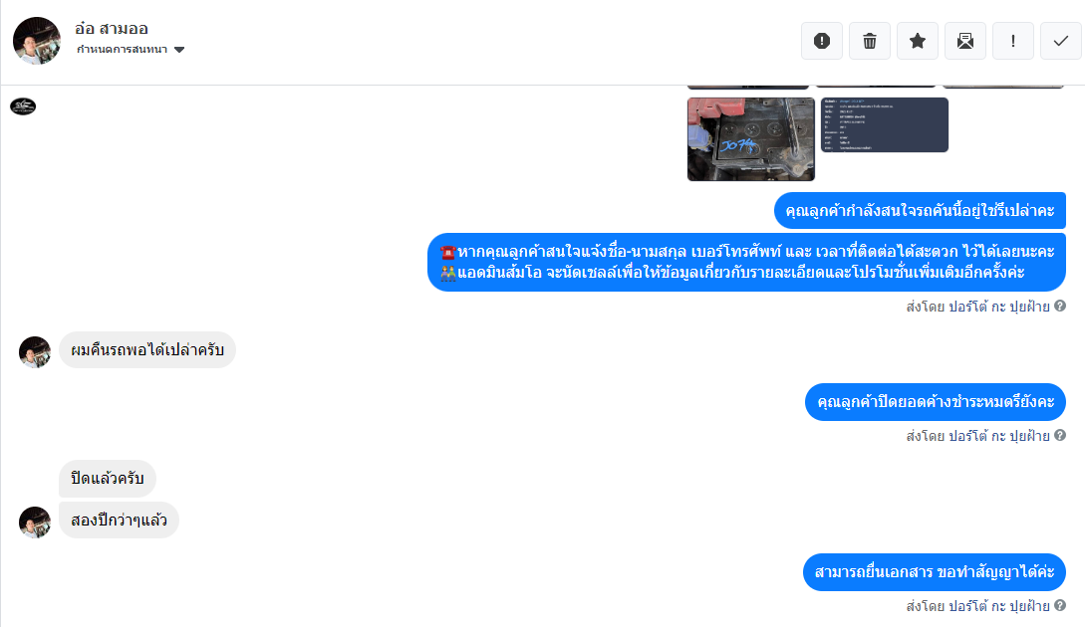Click the blue bubble สามารถยื่นเอกสาร ขอทำสัญญาได้ค่ะ
This screenshot has height=627, width=1085.
[x=935, y=571]
